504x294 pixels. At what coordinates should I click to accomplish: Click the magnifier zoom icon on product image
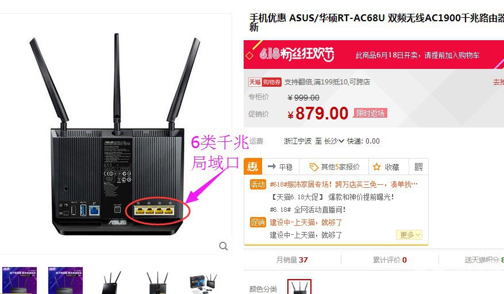tap(224, 246)
